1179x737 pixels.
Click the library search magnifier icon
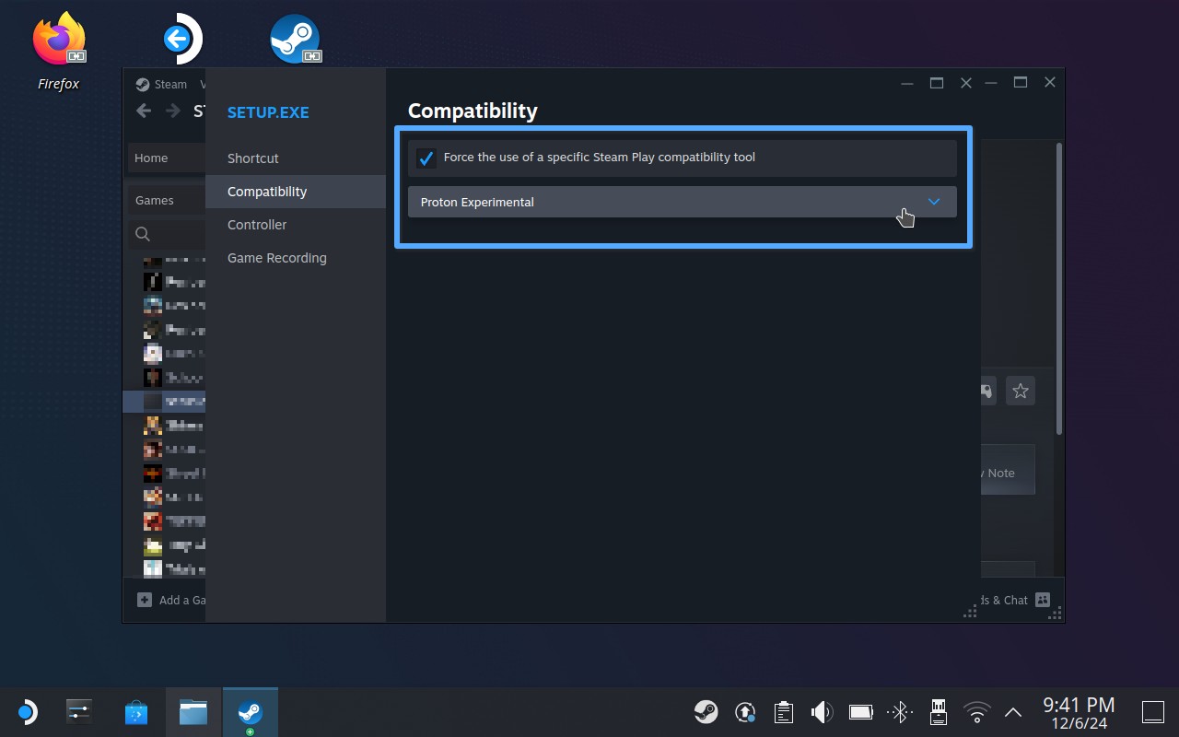pos(143,234)
